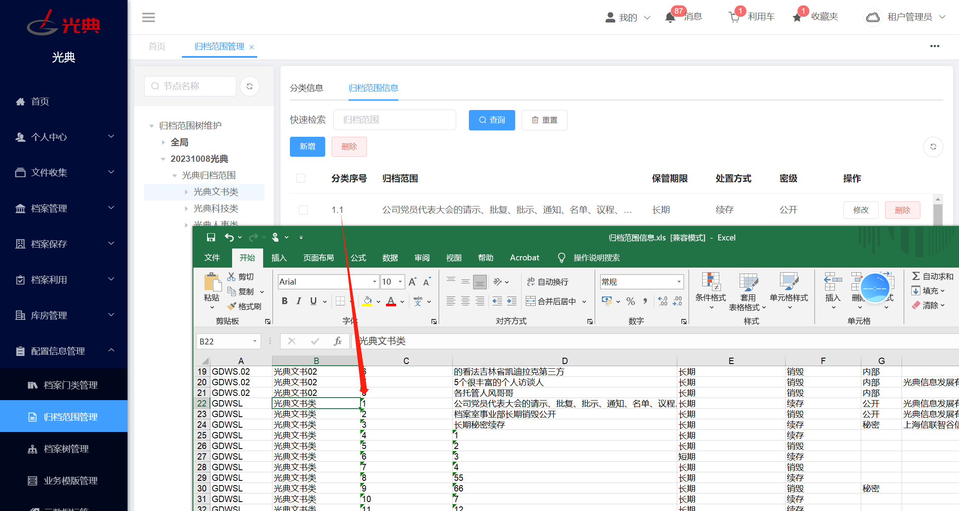
Task: Toggle the hamburger sidebar menu icon
Action: tap(148, 17)
